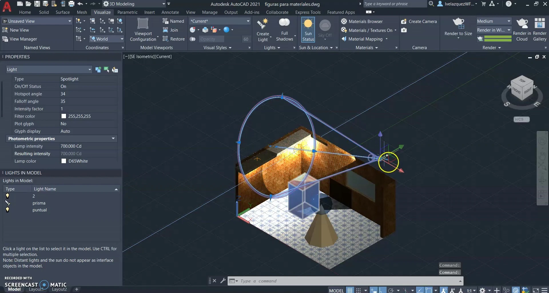Toggle 2D object snap in status bar

click(x=428, y=290)
